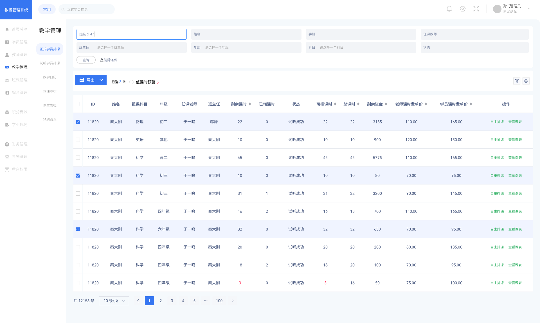
Task: Click the filter funnel icon
Action: (x=517, y=81)
